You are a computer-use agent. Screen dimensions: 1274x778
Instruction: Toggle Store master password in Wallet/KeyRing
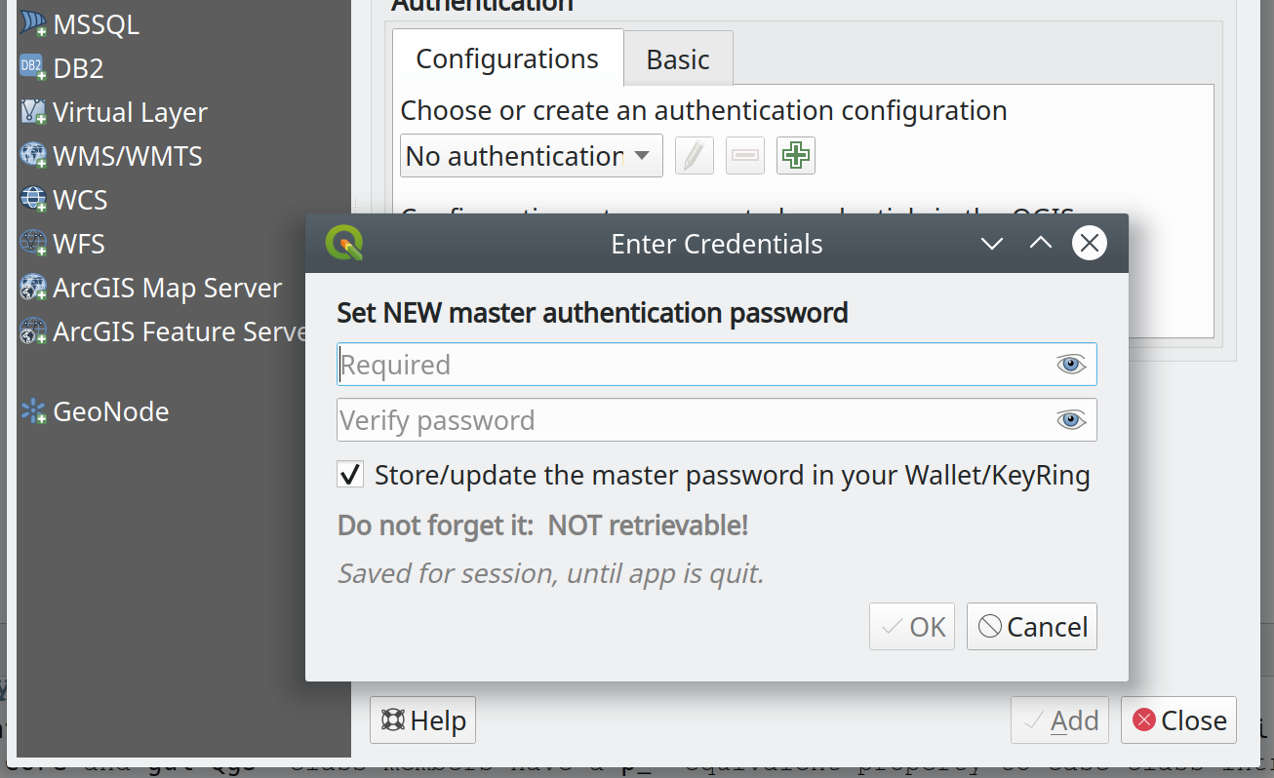[350, 476]
